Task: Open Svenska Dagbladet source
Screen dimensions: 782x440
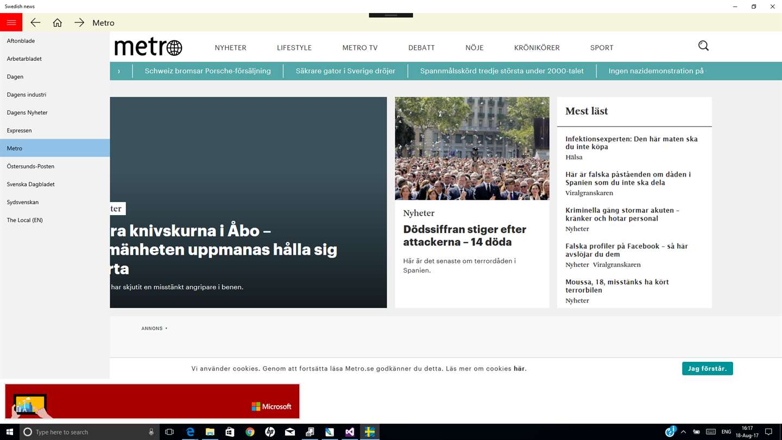Action: (55, 184)
